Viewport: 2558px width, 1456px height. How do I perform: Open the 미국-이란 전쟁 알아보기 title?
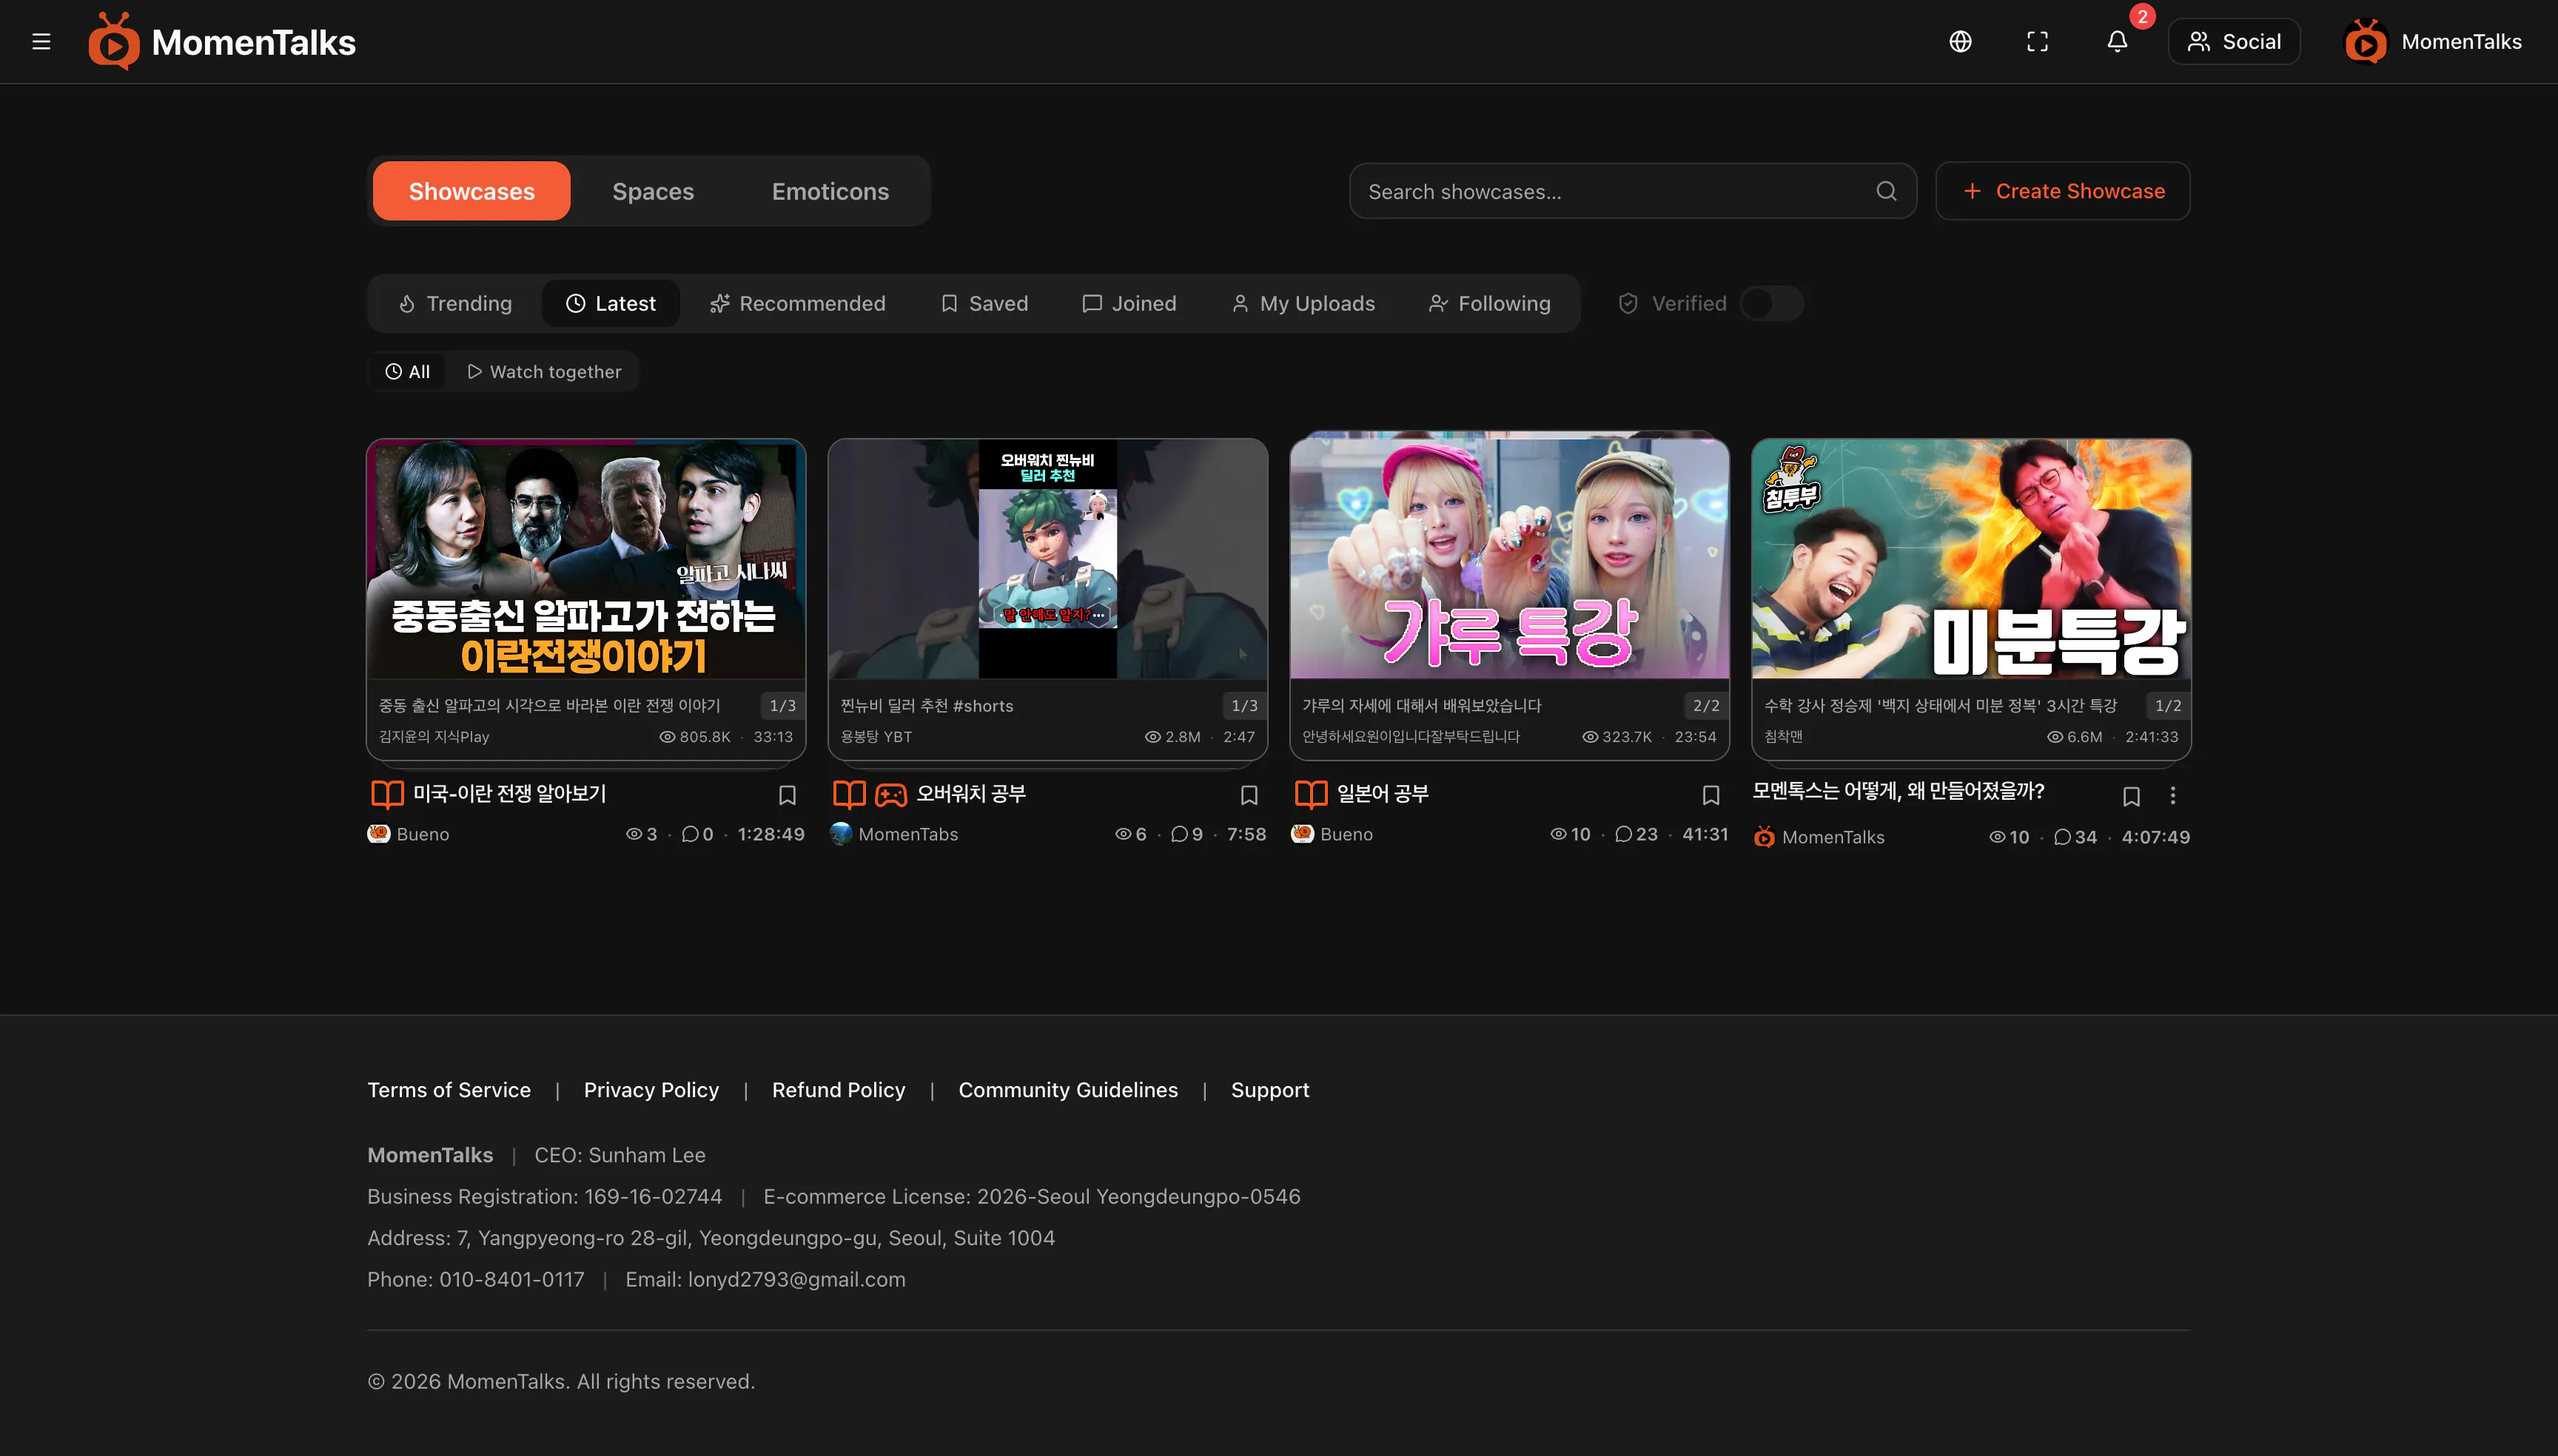[509, 794]
